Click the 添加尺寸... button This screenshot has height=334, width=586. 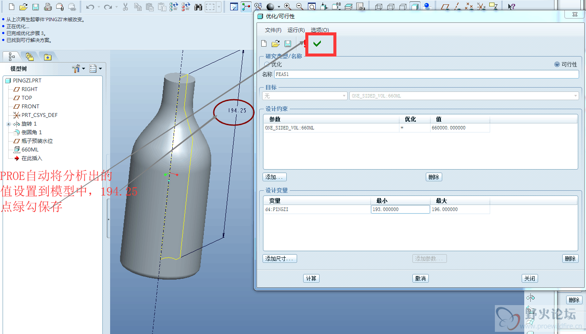[x=279, y=258]
